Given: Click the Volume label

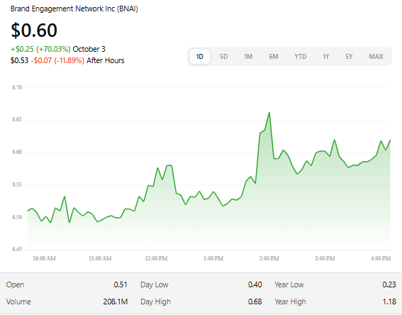Looking at the screenshot, I should click(x=18, y=302).
